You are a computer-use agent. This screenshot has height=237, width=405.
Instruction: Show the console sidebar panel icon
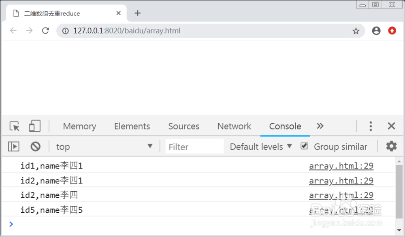coord(14,147)
